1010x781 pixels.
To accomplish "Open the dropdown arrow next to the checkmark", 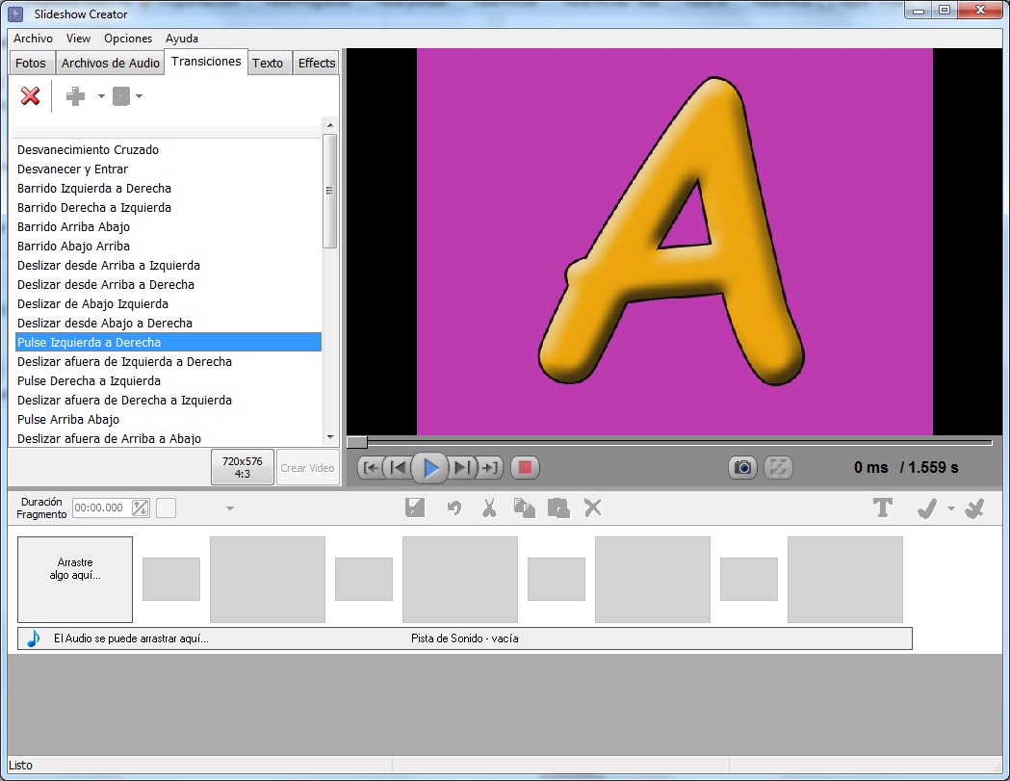I will pyautogui.click(x=950, y=508).
